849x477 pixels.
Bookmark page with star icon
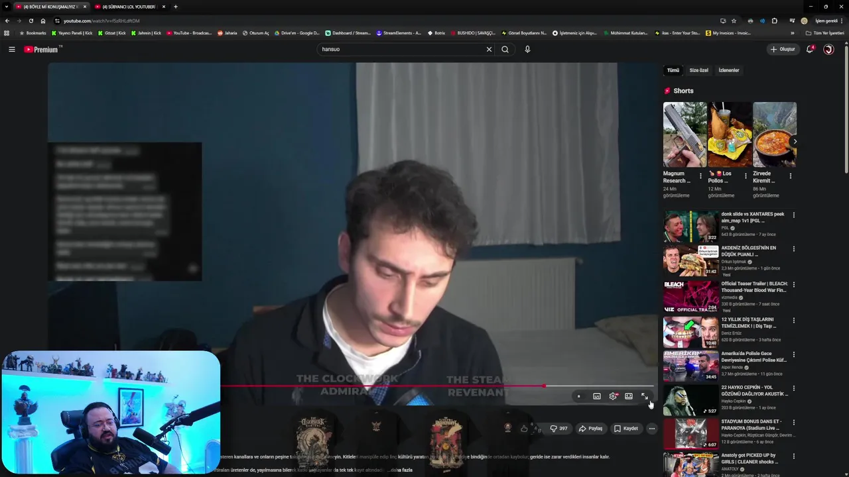[x=734, y=21]
